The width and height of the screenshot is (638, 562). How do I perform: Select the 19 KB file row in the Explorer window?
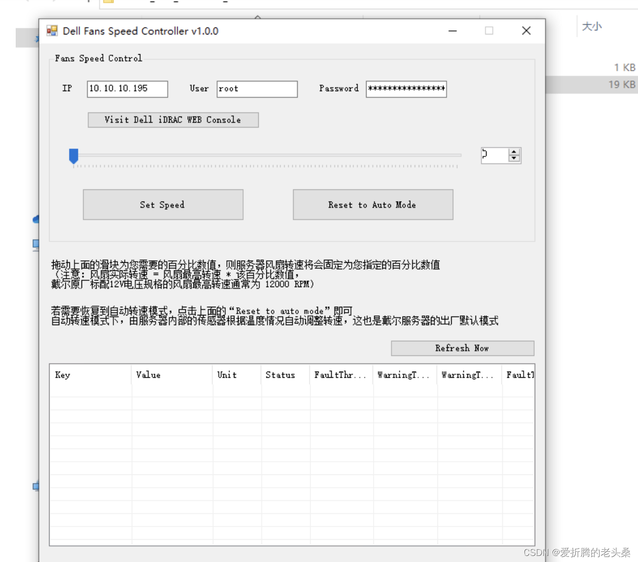tap(592, 85)
